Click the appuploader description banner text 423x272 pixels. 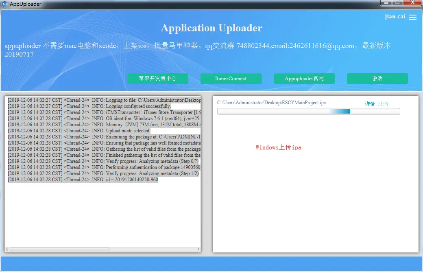[198, 50]
